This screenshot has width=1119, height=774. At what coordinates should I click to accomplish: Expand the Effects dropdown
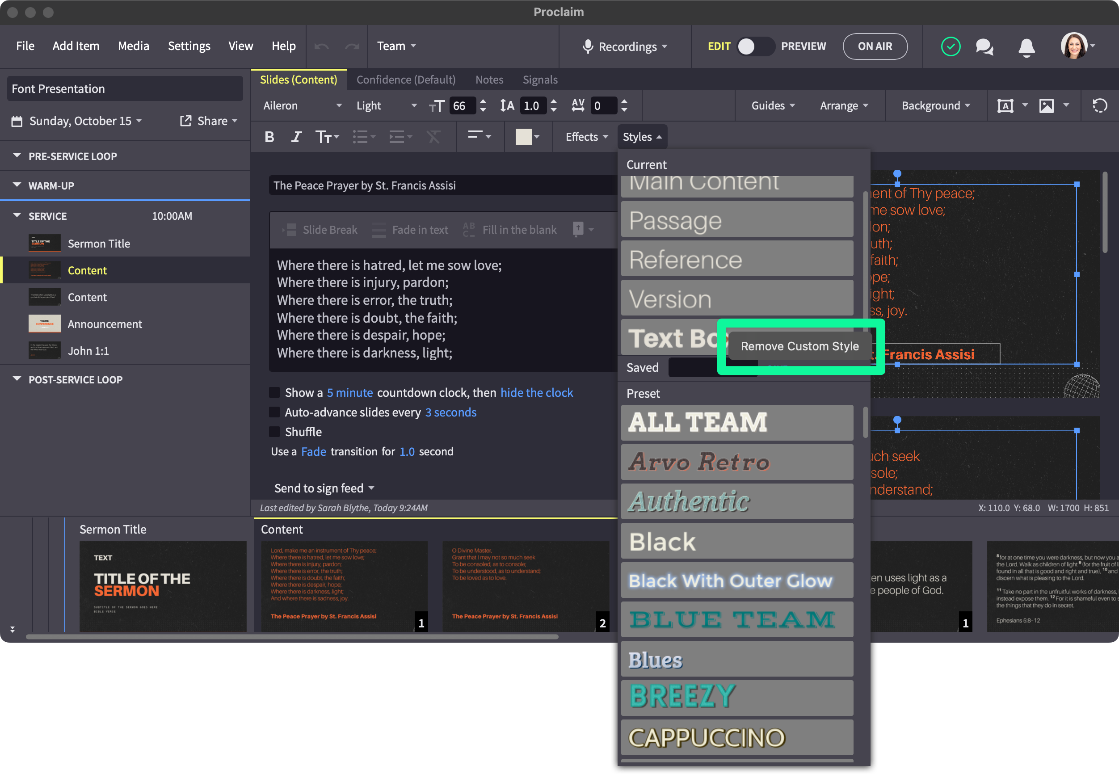click(x=586, y=137)
